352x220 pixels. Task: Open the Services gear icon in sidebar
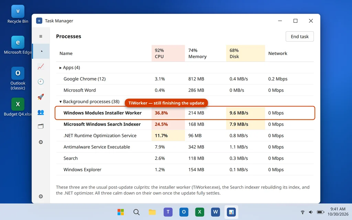(41, 142)
